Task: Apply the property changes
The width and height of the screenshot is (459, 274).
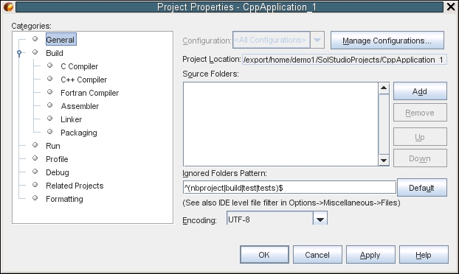Action: tap(370, 255)
